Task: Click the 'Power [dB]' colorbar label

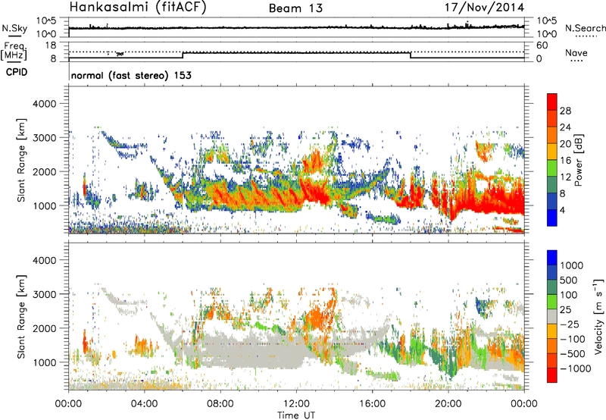Action: [x=578, y=160]
